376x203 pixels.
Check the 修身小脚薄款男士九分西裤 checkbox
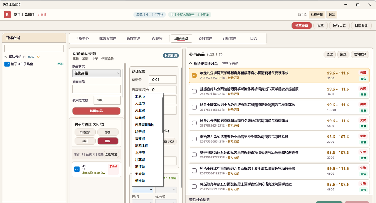[x=194, y=107]
